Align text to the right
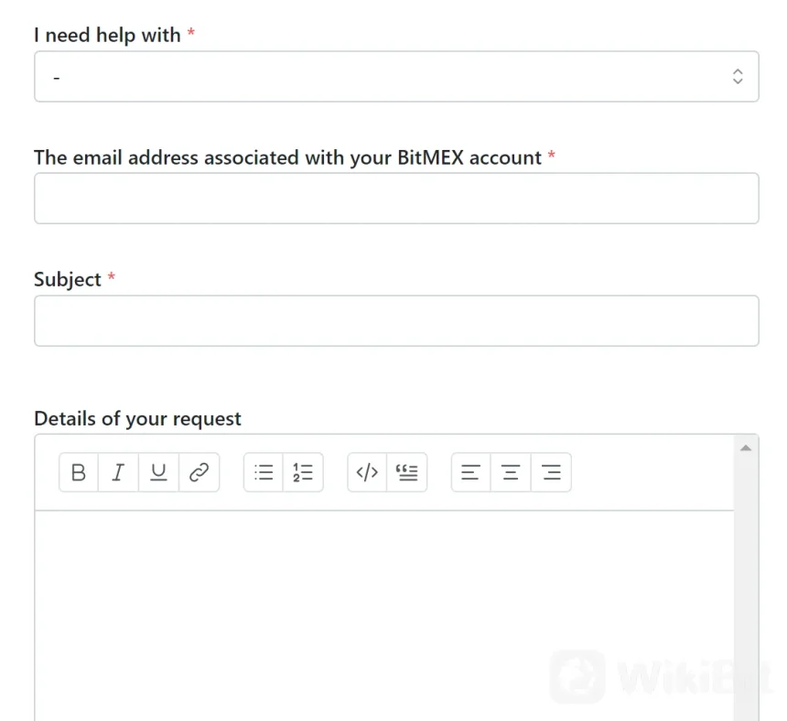This screenshot has height=721, width=787. [551, 472]
